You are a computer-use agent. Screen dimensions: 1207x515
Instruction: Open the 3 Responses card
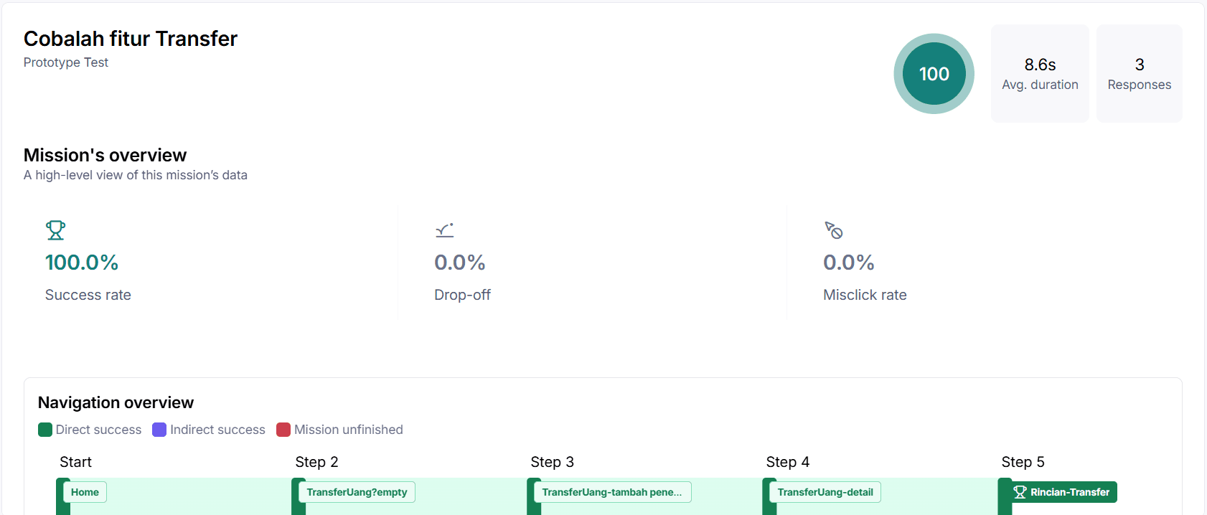pyautogui.click(x=1139, y=74)
